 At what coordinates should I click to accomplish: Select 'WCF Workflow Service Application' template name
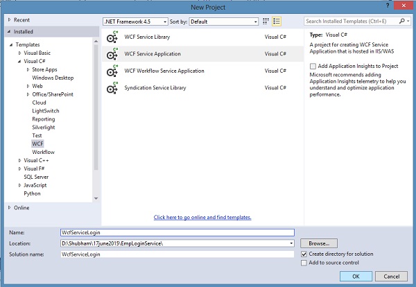click(164, 71)
